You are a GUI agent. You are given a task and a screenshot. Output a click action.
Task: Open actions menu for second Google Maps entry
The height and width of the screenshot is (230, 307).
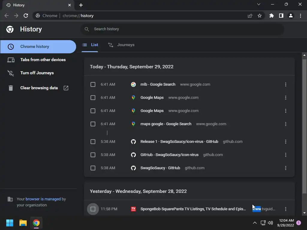pos(286,111)
